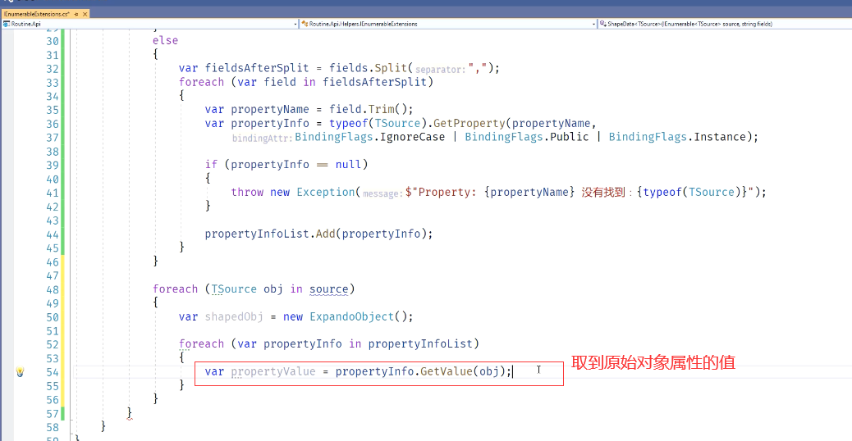This screenshot has width=852, height=441.
Task: Click the Trim method on line 35
Action: (381, 109)
